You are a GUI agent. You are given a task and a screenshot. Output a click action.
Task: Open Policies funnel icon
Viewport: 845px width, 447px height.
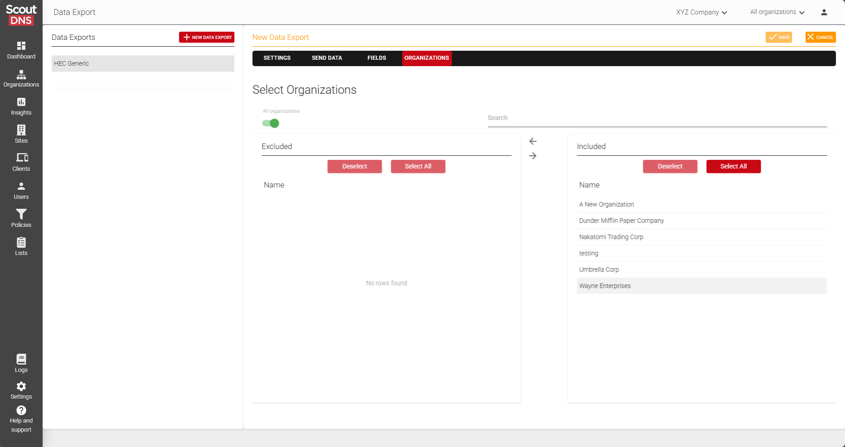point(21,214)
